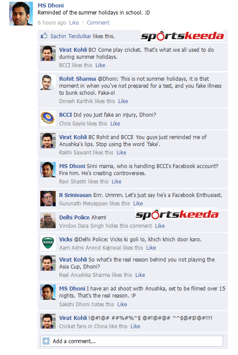Like N Srinivasan's Facebook Enthusiast comment
The image size is (238, 355).
coord(138,204)
